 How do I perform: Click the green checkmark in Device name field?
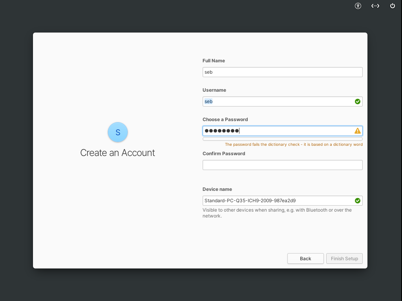point(357,201)
